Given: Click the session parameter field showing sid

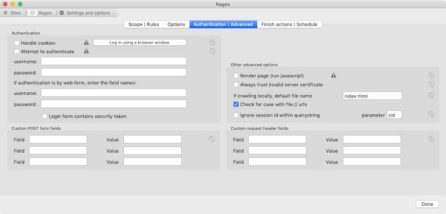Looking at the screenshot, I should pos(394,115).
